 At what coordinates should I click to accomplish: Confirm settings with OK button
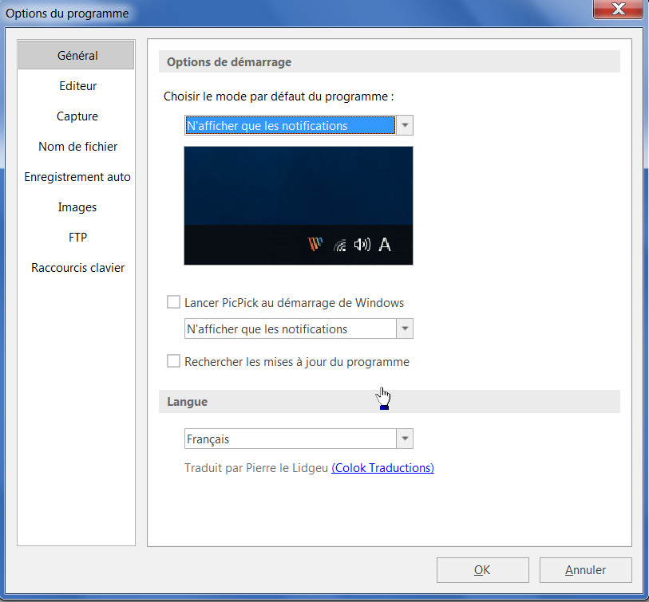tap(483, 570)
